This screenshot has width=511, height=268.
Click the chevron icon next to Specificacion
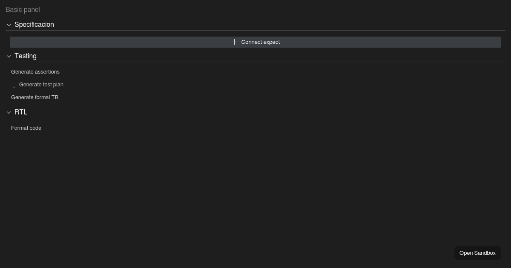[x=9, y=25]
